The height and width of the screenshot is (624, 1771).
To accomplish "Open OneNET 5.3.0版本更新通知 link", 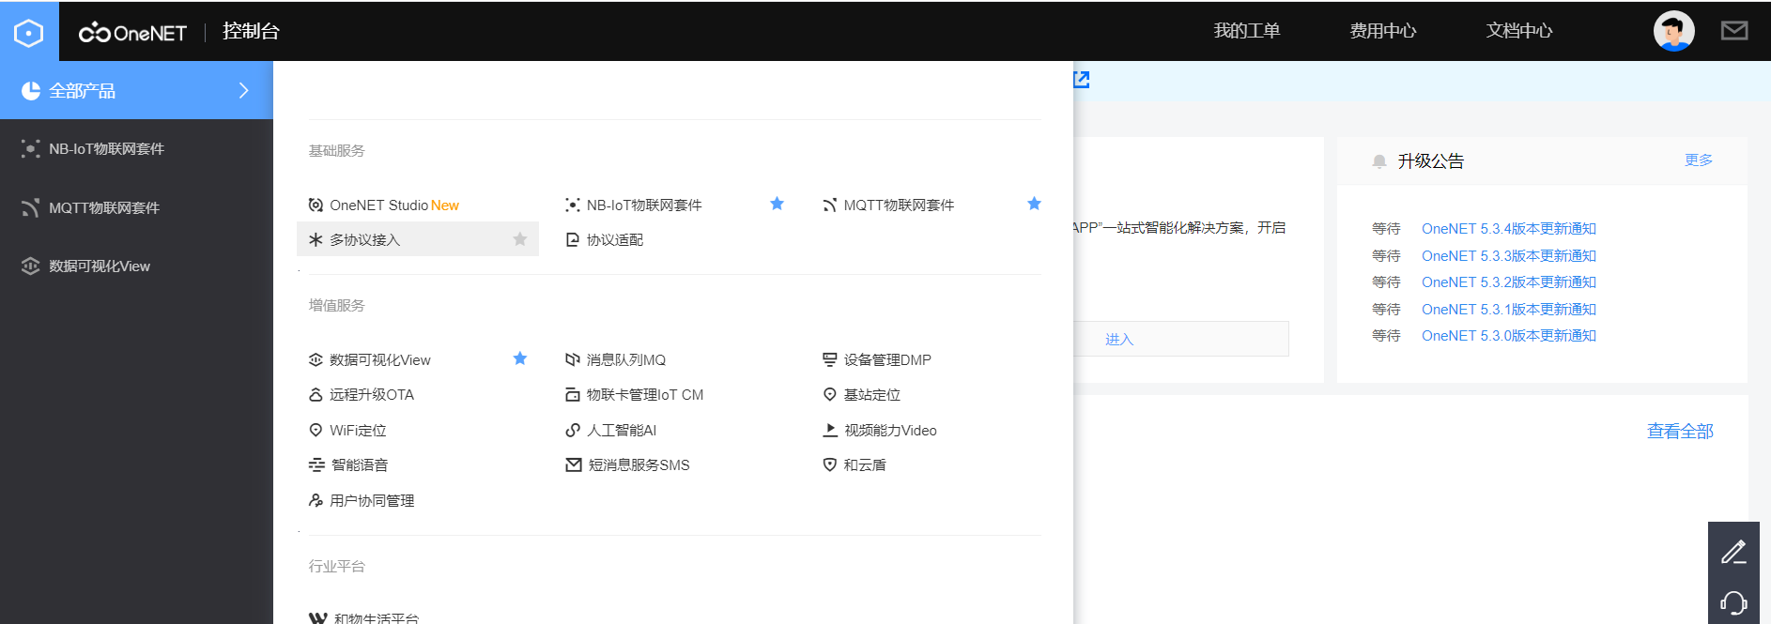I will pyautogui.click(x=1509, y=335).
